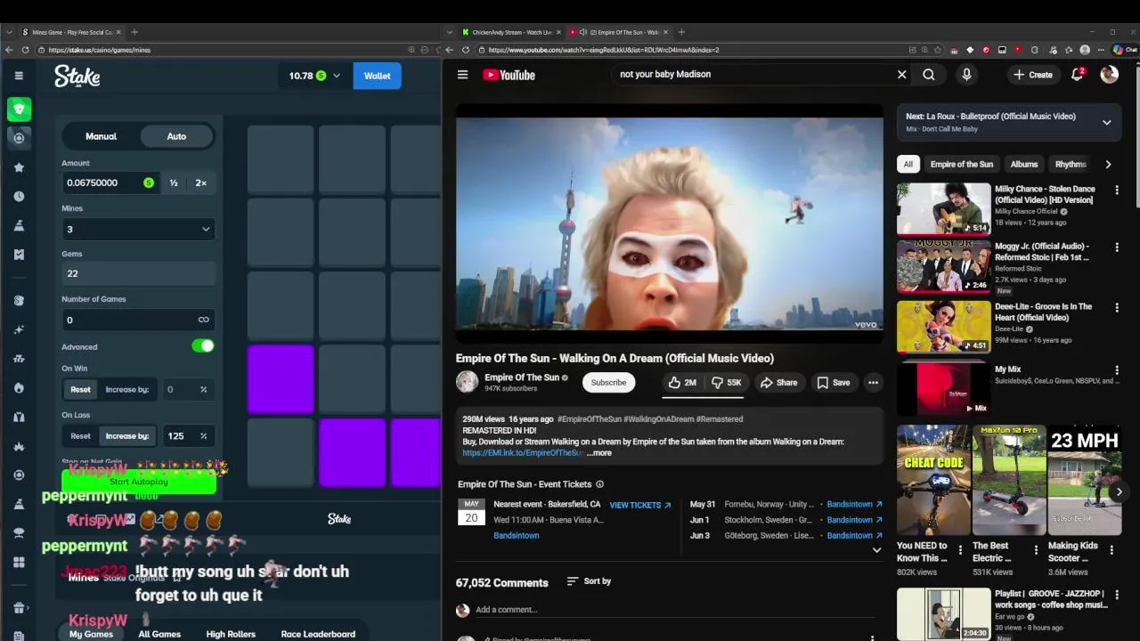The width and height of the screenshot is (1140, 641).
Task: Select Reset under On Loss
Action: (80, 435)
